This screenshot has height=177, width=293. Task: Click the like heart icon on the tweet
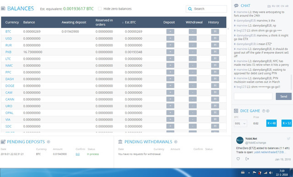pos(238,159)
